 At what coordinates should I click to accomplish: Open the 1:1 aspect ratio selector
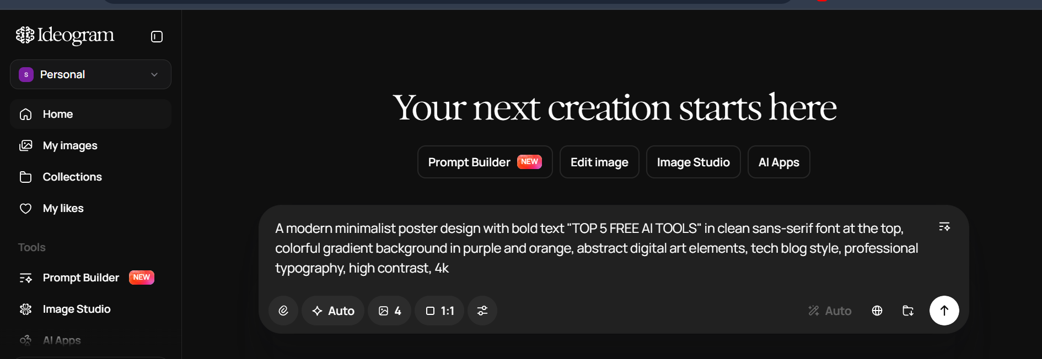coord(439,311)
